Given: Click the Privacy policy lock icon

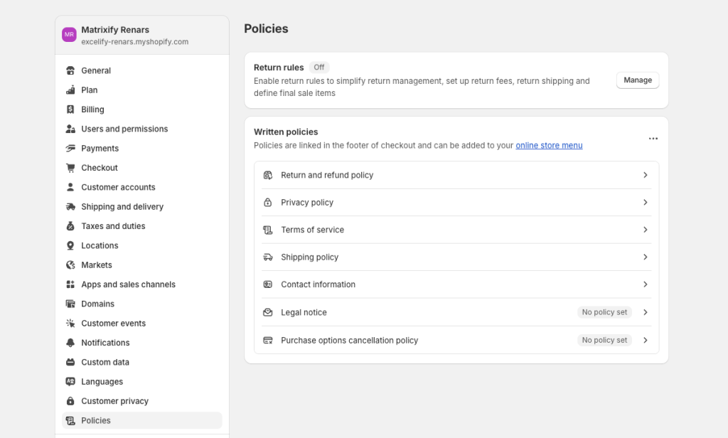Looking at the screenshot, I should (x=268, y=202).
